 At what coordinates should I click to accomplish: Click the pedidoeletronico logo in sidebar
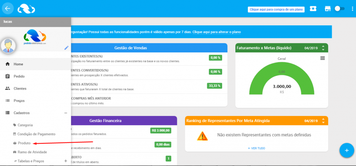35,37
